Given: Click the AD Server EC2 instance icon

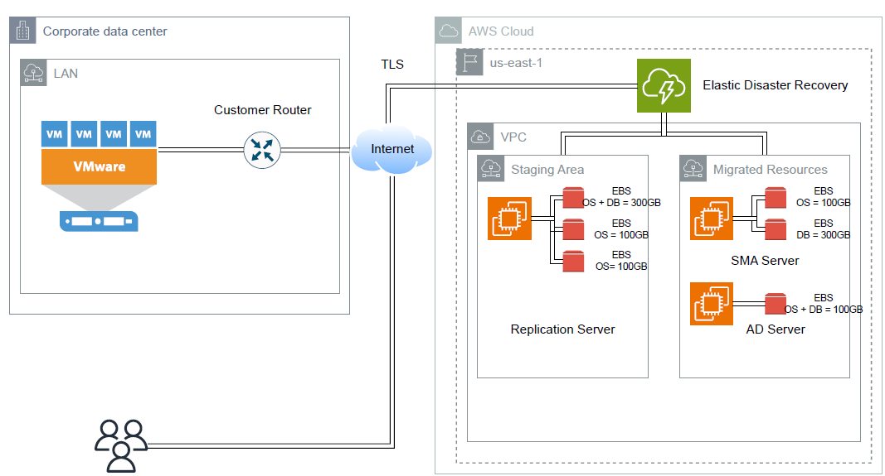Looking at the screenshot, I should tap(712, 304).
